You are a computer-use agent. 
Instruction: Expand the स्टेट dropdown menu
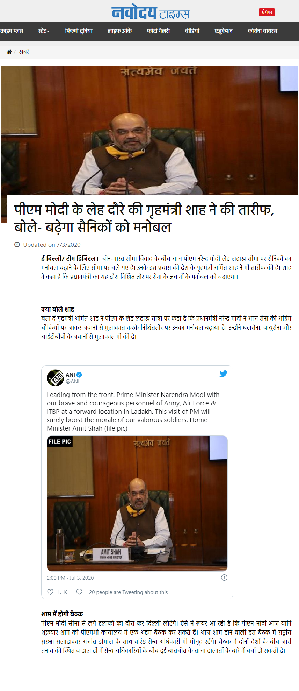(44, 31)
